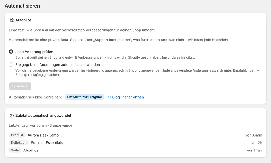Click the clock icon beside Zuletzt automatisch angewendet
Screen dimensions: 271x163
pyautogui.click(x=12, y=116)
